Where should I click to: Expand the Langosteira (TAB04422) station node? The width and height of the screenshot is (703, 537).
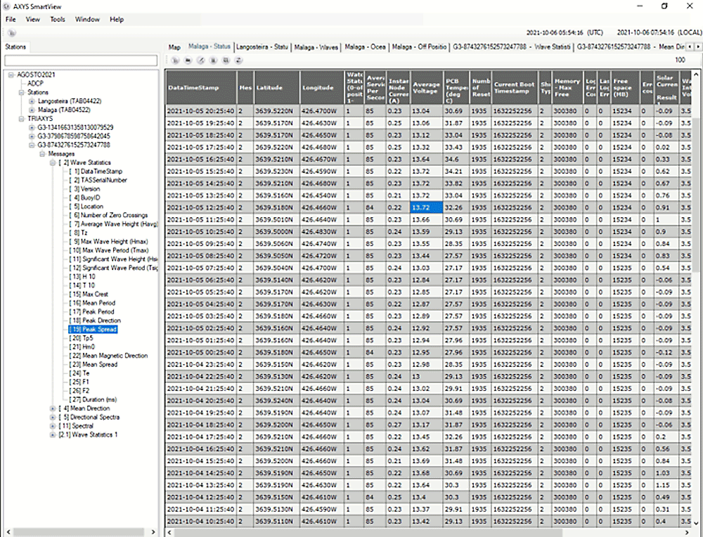click(32, 101)
